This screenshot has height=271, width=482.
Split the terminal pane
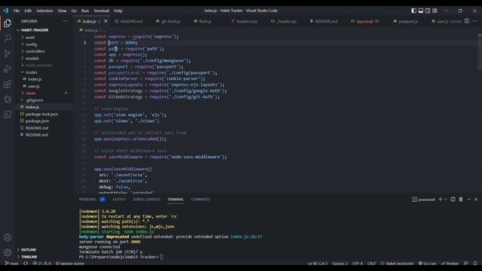tap(453, 199)
